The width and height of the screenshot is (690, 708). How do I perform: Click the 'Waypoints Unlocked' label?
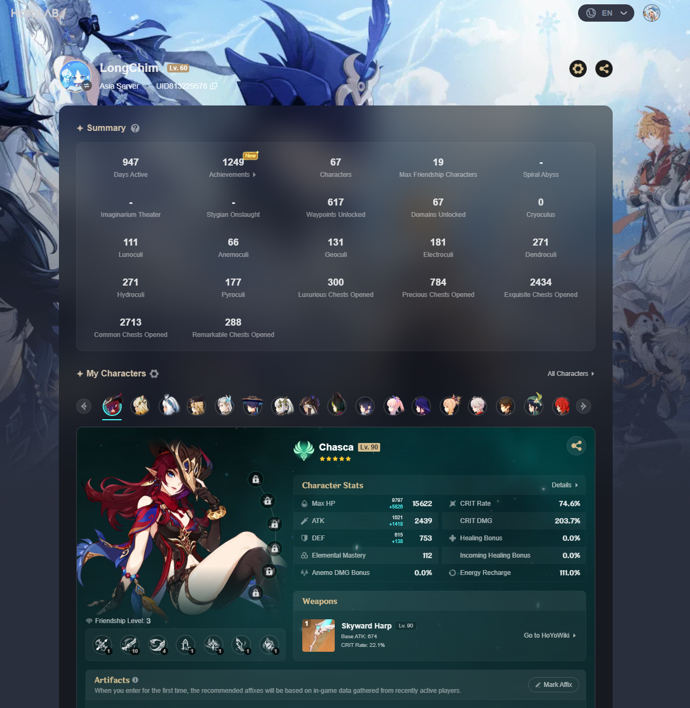(x=336, y=215)
